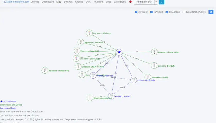The width and height of the screenshot is (216, 123).
Task: Click the 0x001788010bd95874 device node
Action: 90,98
